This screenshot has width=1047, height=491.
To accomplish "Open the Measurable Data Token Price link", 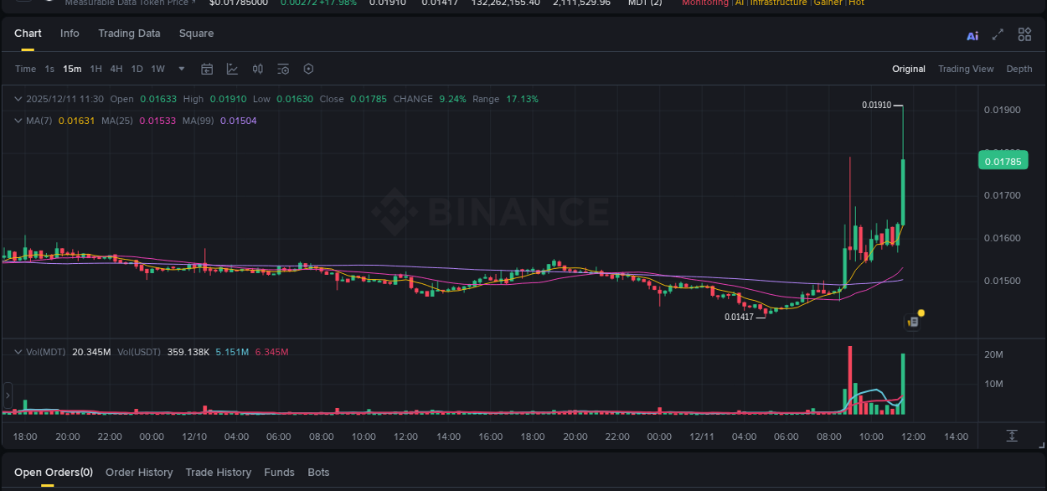I will pos(129,3).
